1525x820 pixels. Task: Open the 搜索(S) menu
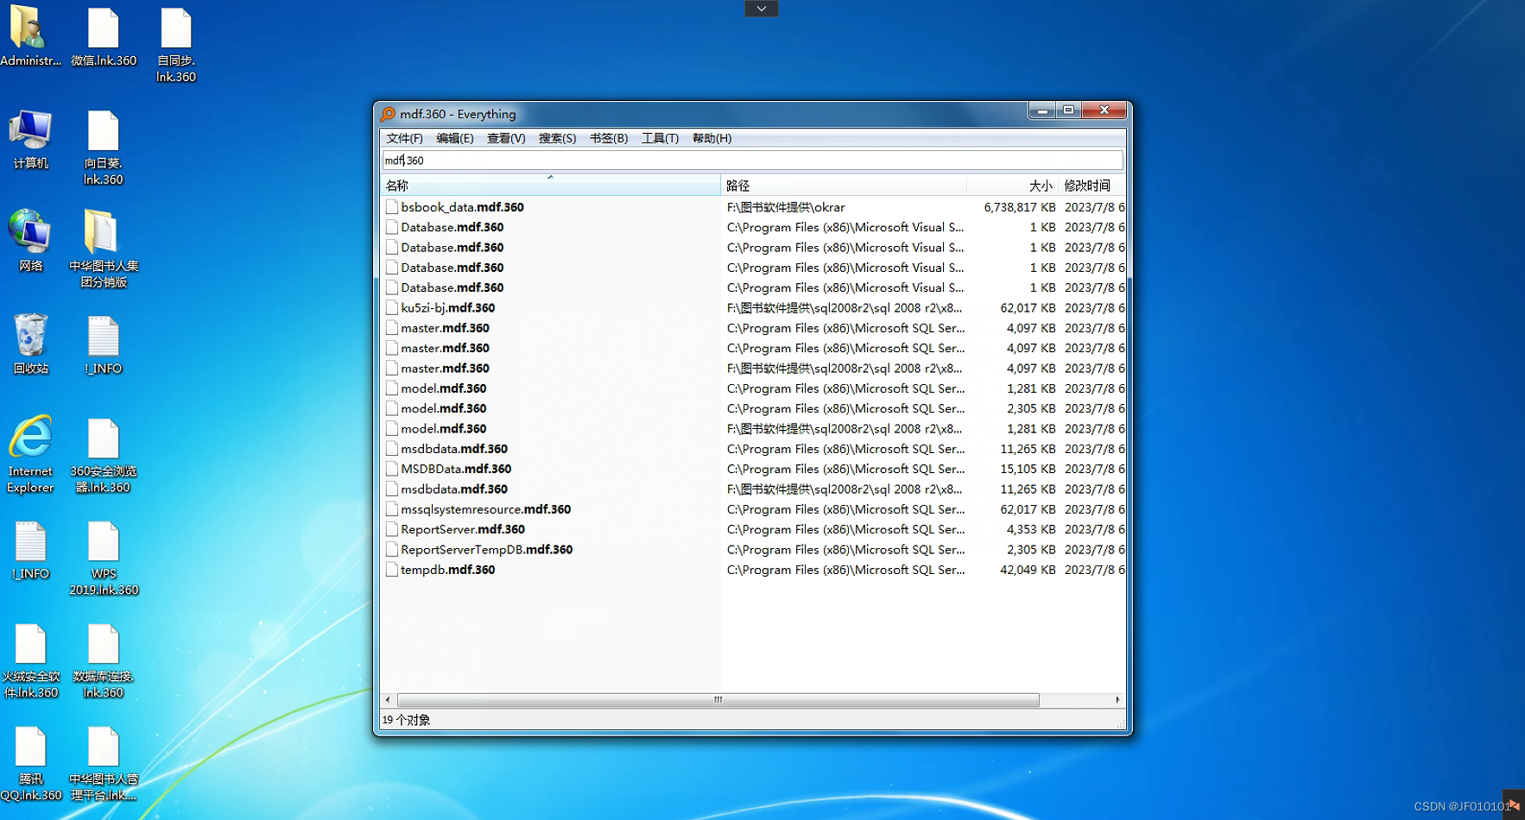[557, 138]
